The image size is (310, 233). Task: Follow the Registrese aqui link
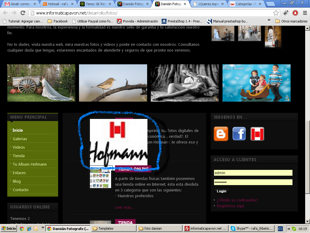pos(230,206)
